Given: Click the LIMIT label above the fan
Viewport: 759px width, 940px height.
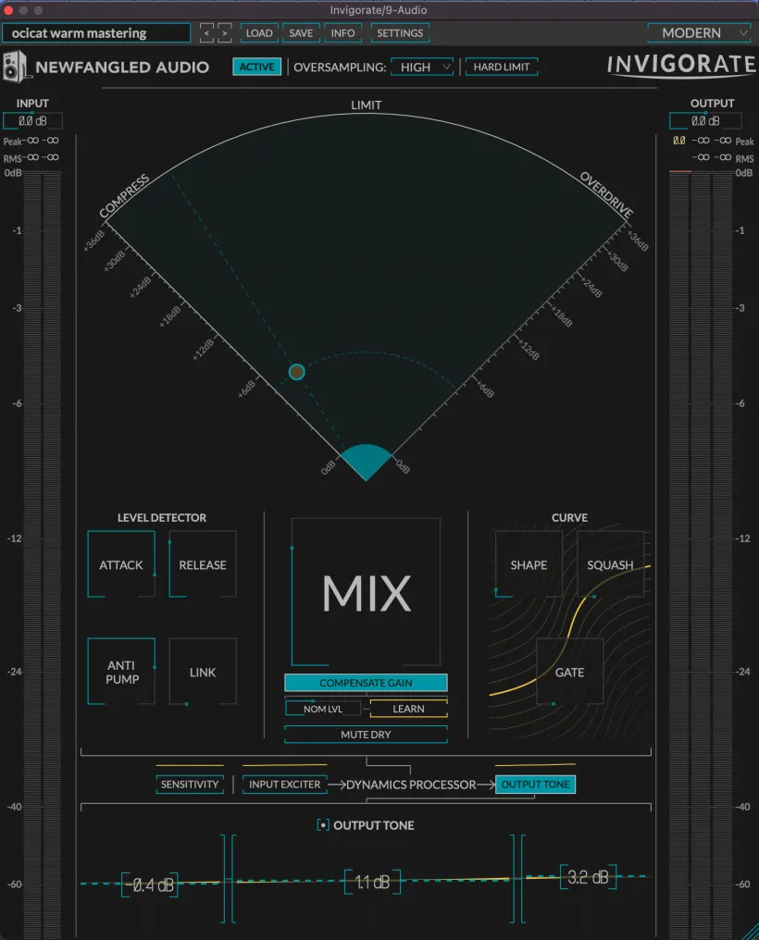Looking at the screenshot, I should coord(366,105).
